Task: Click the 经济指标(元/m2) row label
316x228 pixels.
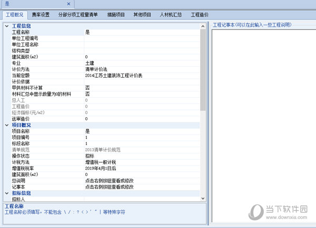Action: pyautogui.click(x=28, y=112)
